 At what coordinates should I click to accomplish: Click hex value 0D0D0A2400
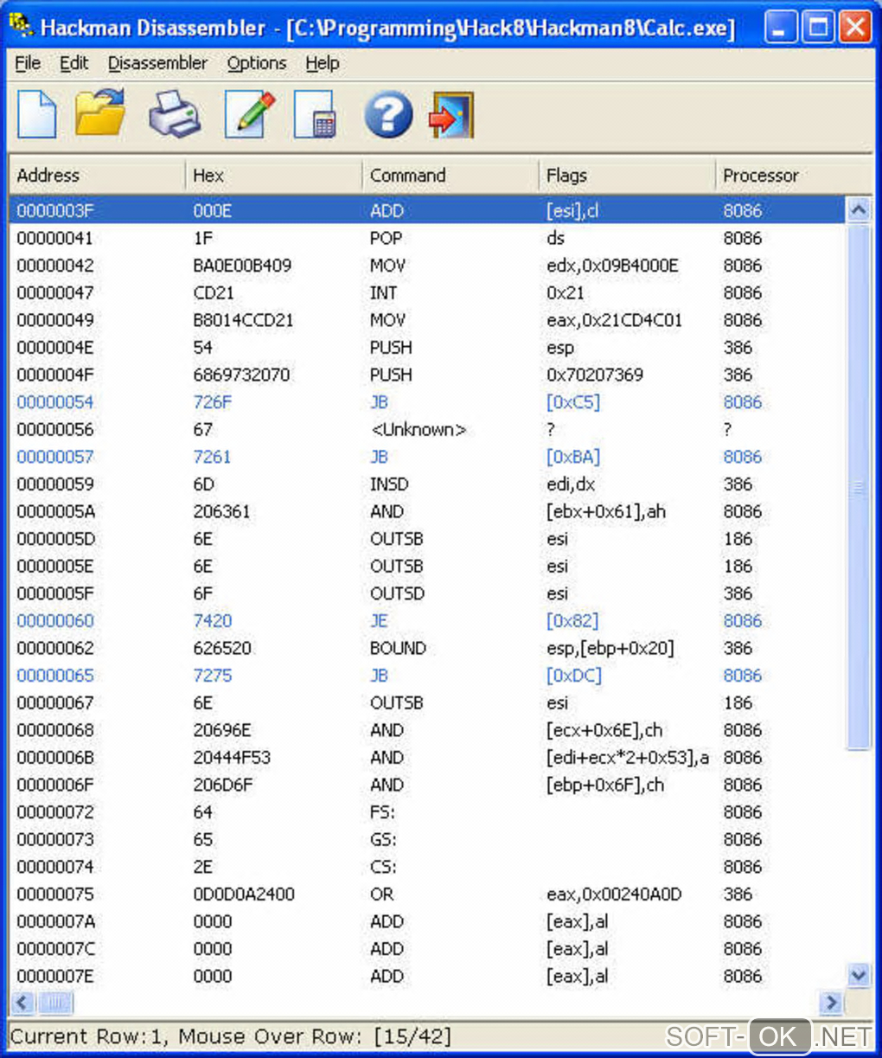click(244, 894)
